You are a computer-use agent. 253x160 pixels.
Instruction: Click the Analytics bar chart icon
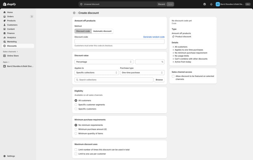pyautogui.click(x=5, y=37)
